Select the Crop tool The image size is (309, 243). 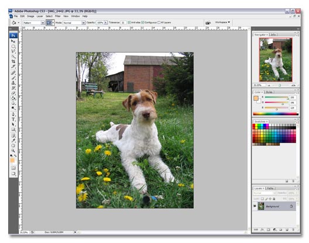pos(13,61)
